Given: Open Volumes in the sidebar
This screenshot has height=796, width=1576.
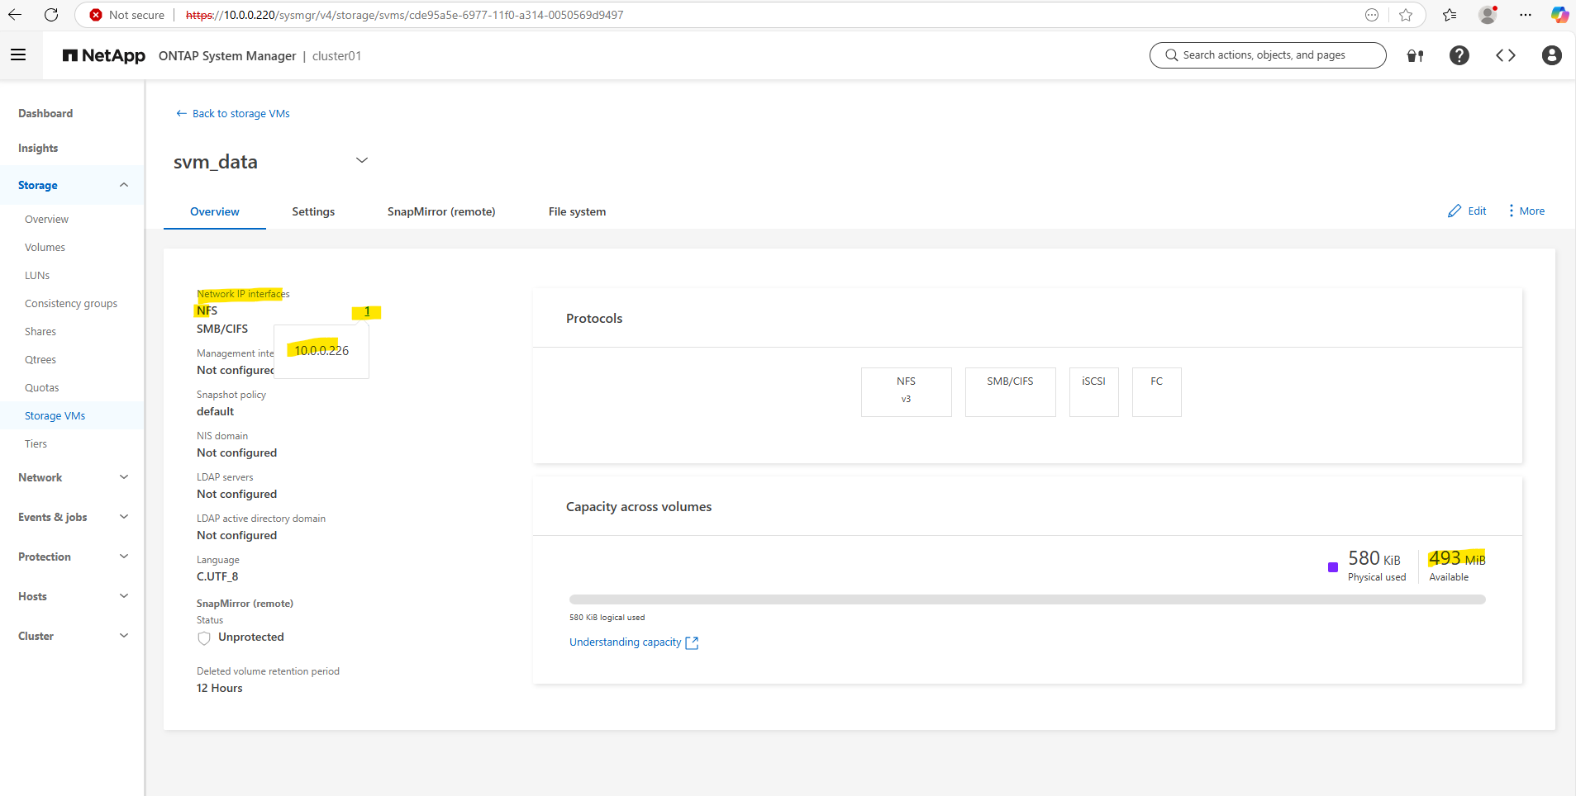Looking at the screenshot, I should 45,248.
